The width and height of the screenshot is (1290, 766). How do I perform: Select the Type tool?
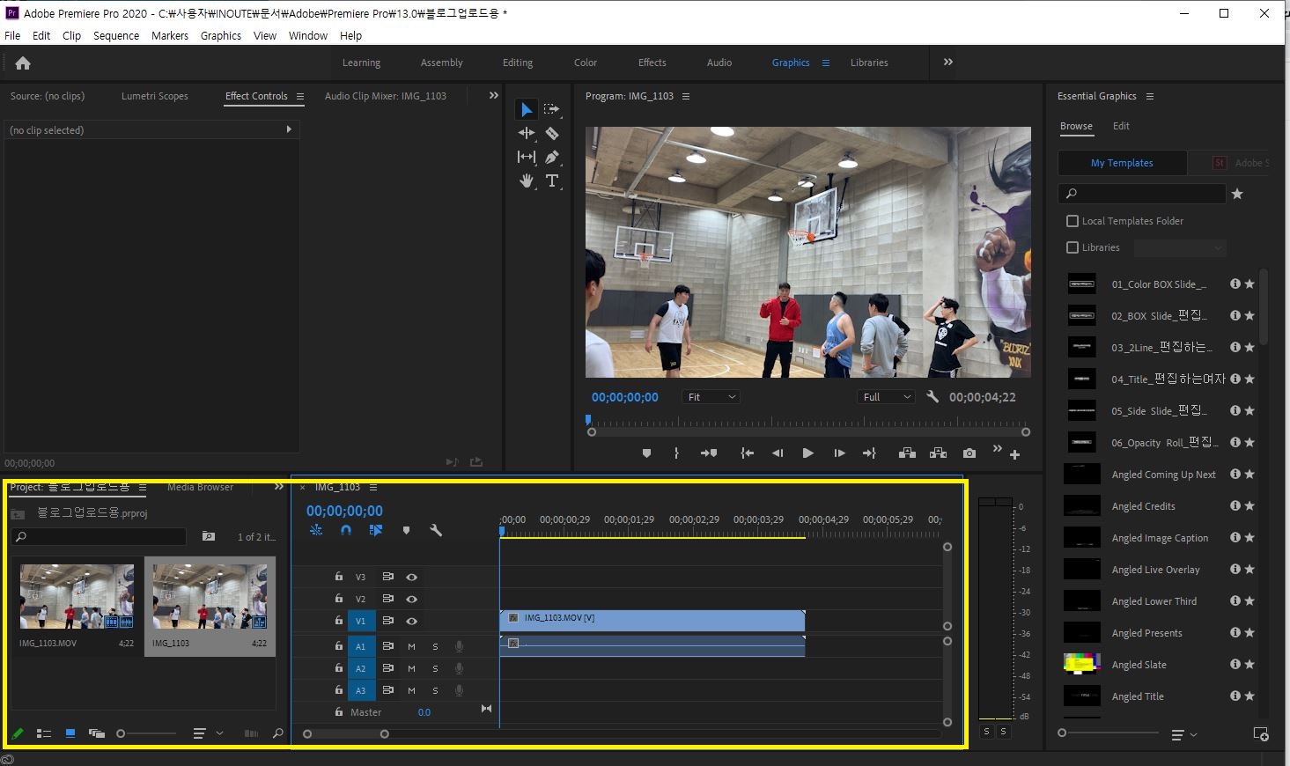click(x=552, y=180)
